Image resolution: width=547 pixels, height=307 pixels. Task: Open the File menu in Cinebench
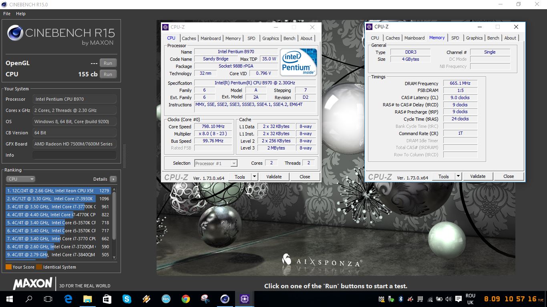point(7,14)
